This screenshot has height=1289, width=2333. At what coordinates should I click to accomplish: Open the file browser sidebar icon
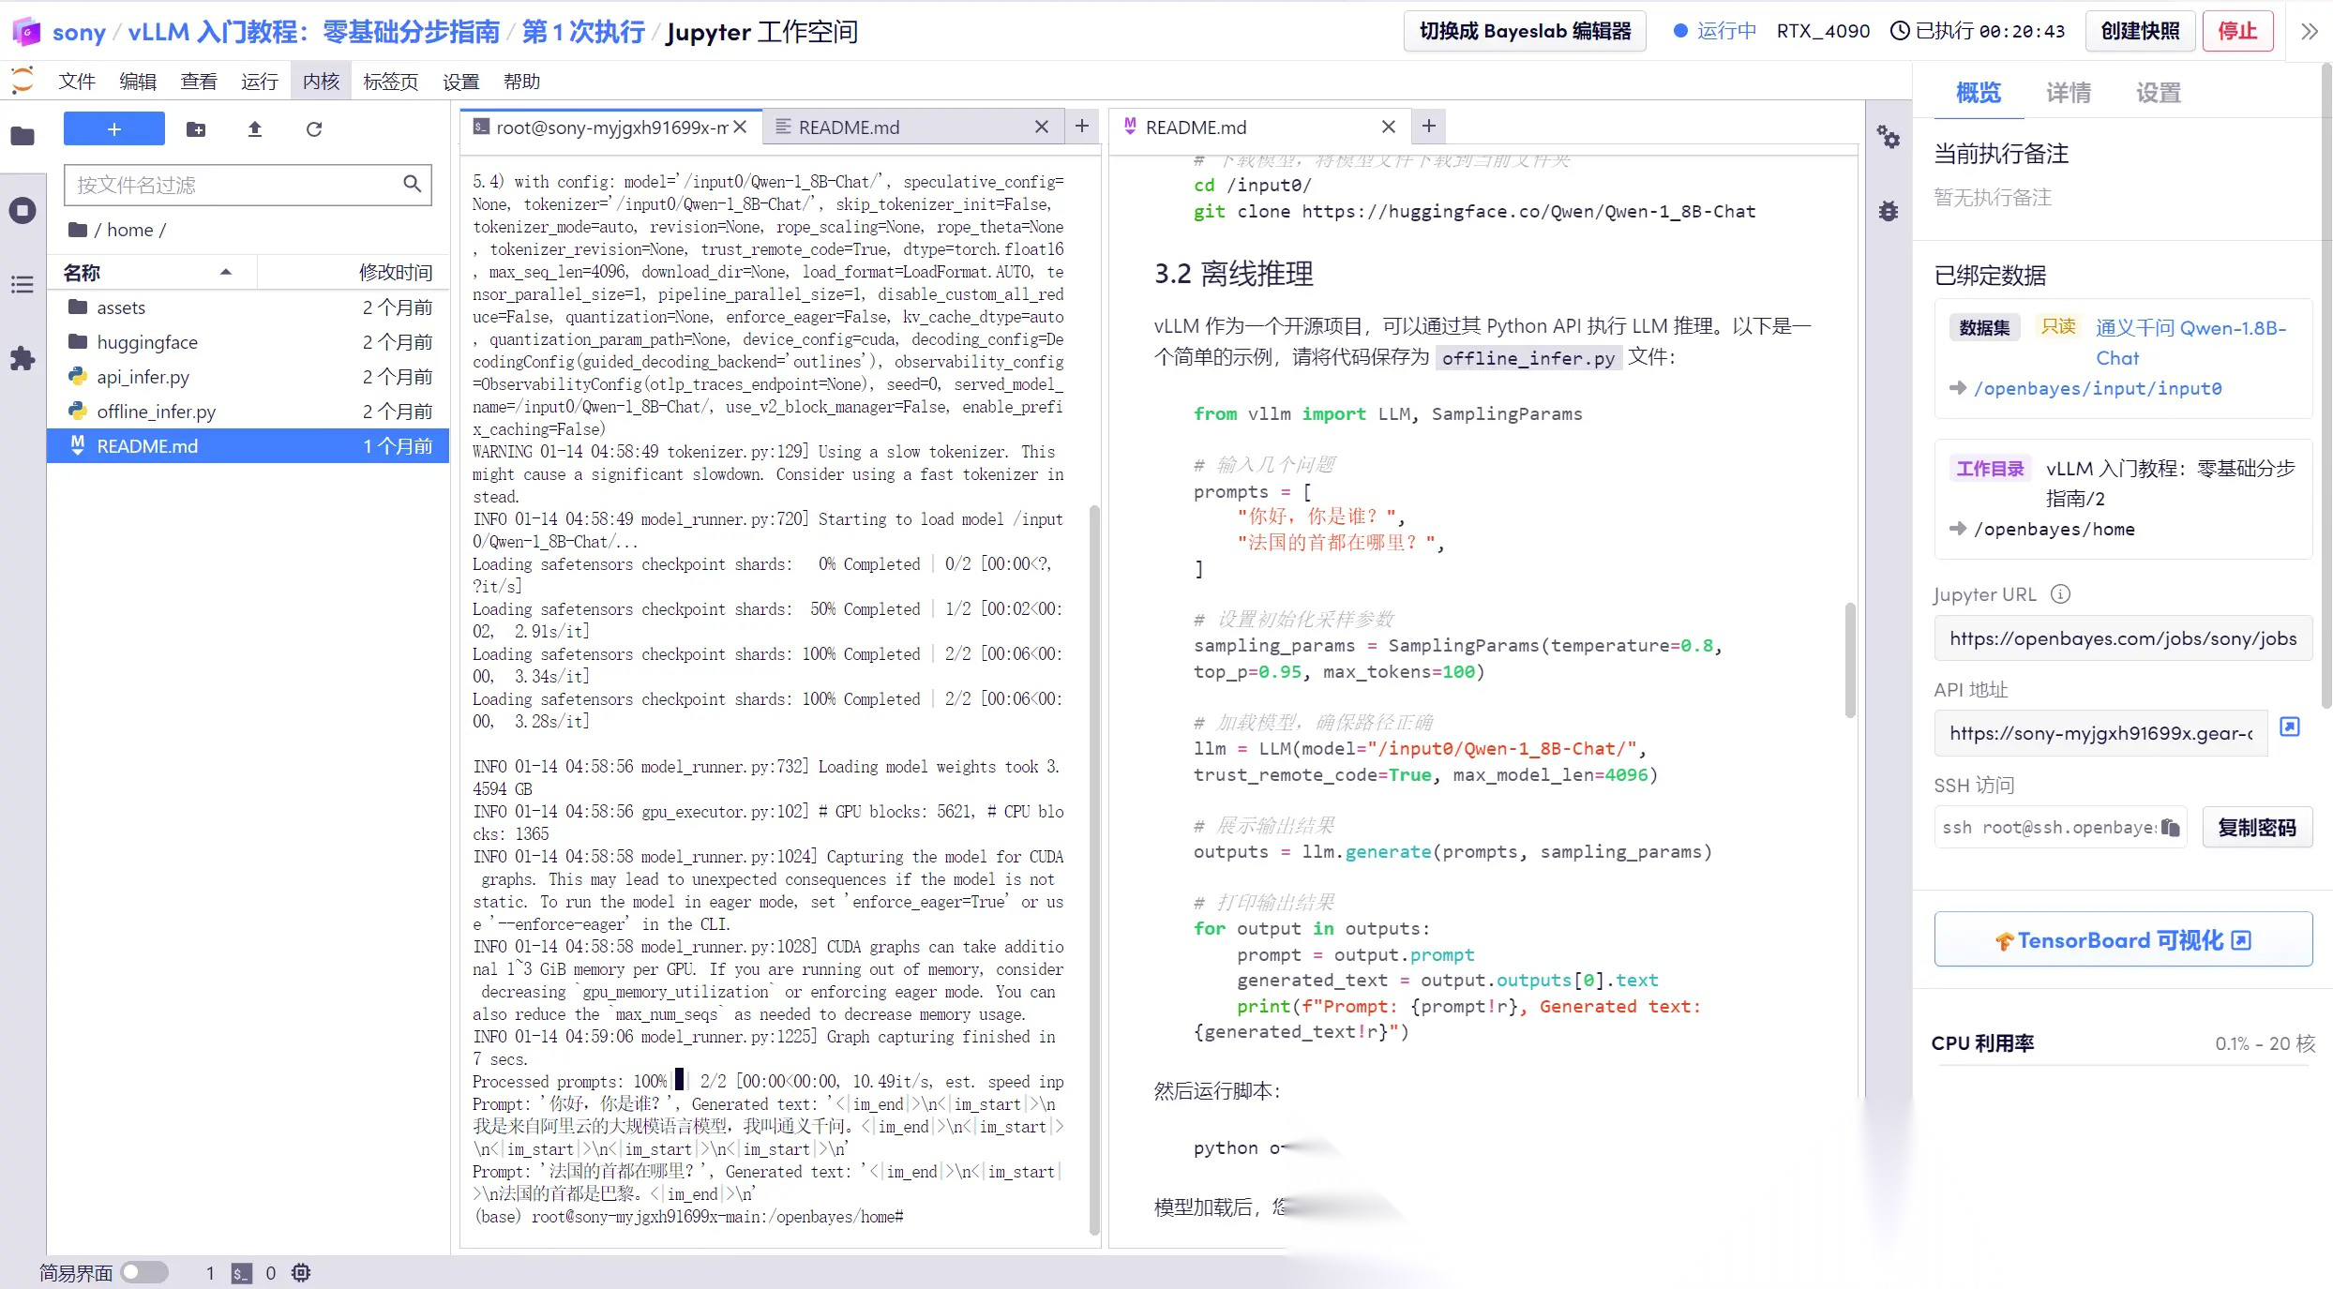click(23, 137)
